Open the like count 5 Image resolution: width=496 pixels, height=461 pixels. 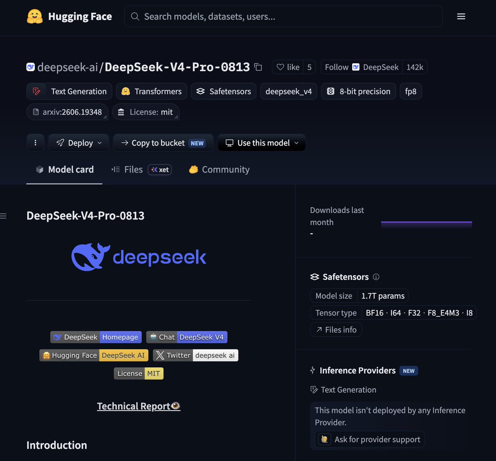309,67
